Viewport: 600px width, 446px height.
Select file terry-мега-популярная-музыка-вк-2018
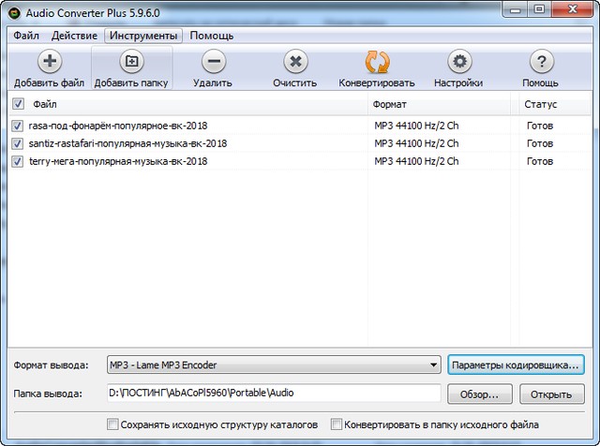point(118,161)
